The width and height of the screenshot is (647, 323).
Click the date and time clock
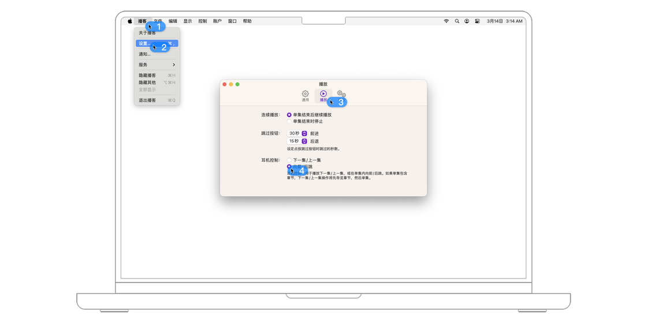point(504,21)
